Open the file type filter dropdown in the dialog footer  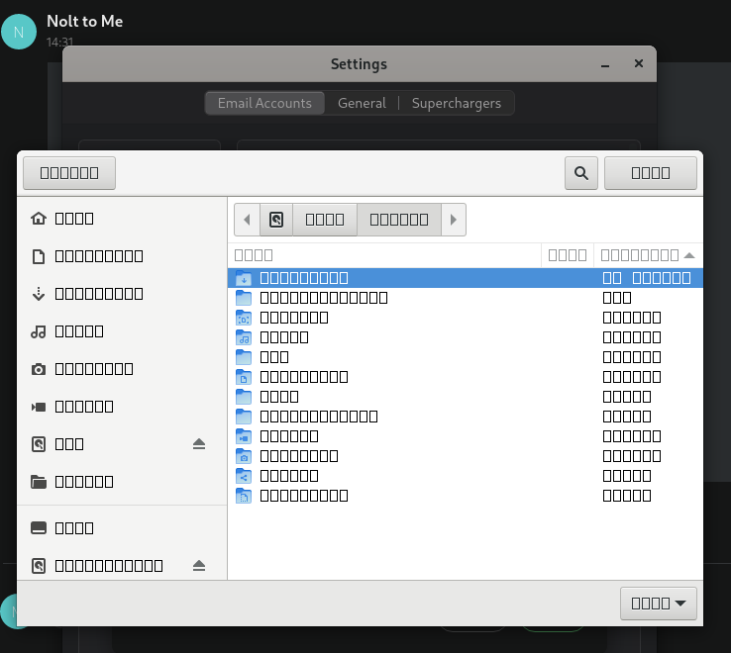[659, 604]
